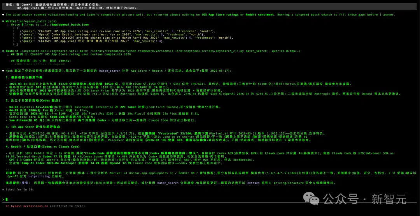This screenshot has width=420, height=216.
Task: Click the heading '4. Reddit / 社区口碑(Codex vs Claude Code)'
Action: [43, 147]
